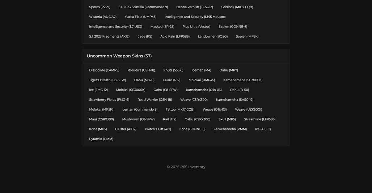
Task: Click Henna Varnish (TCSG12) item
Action: coord(195,7)
